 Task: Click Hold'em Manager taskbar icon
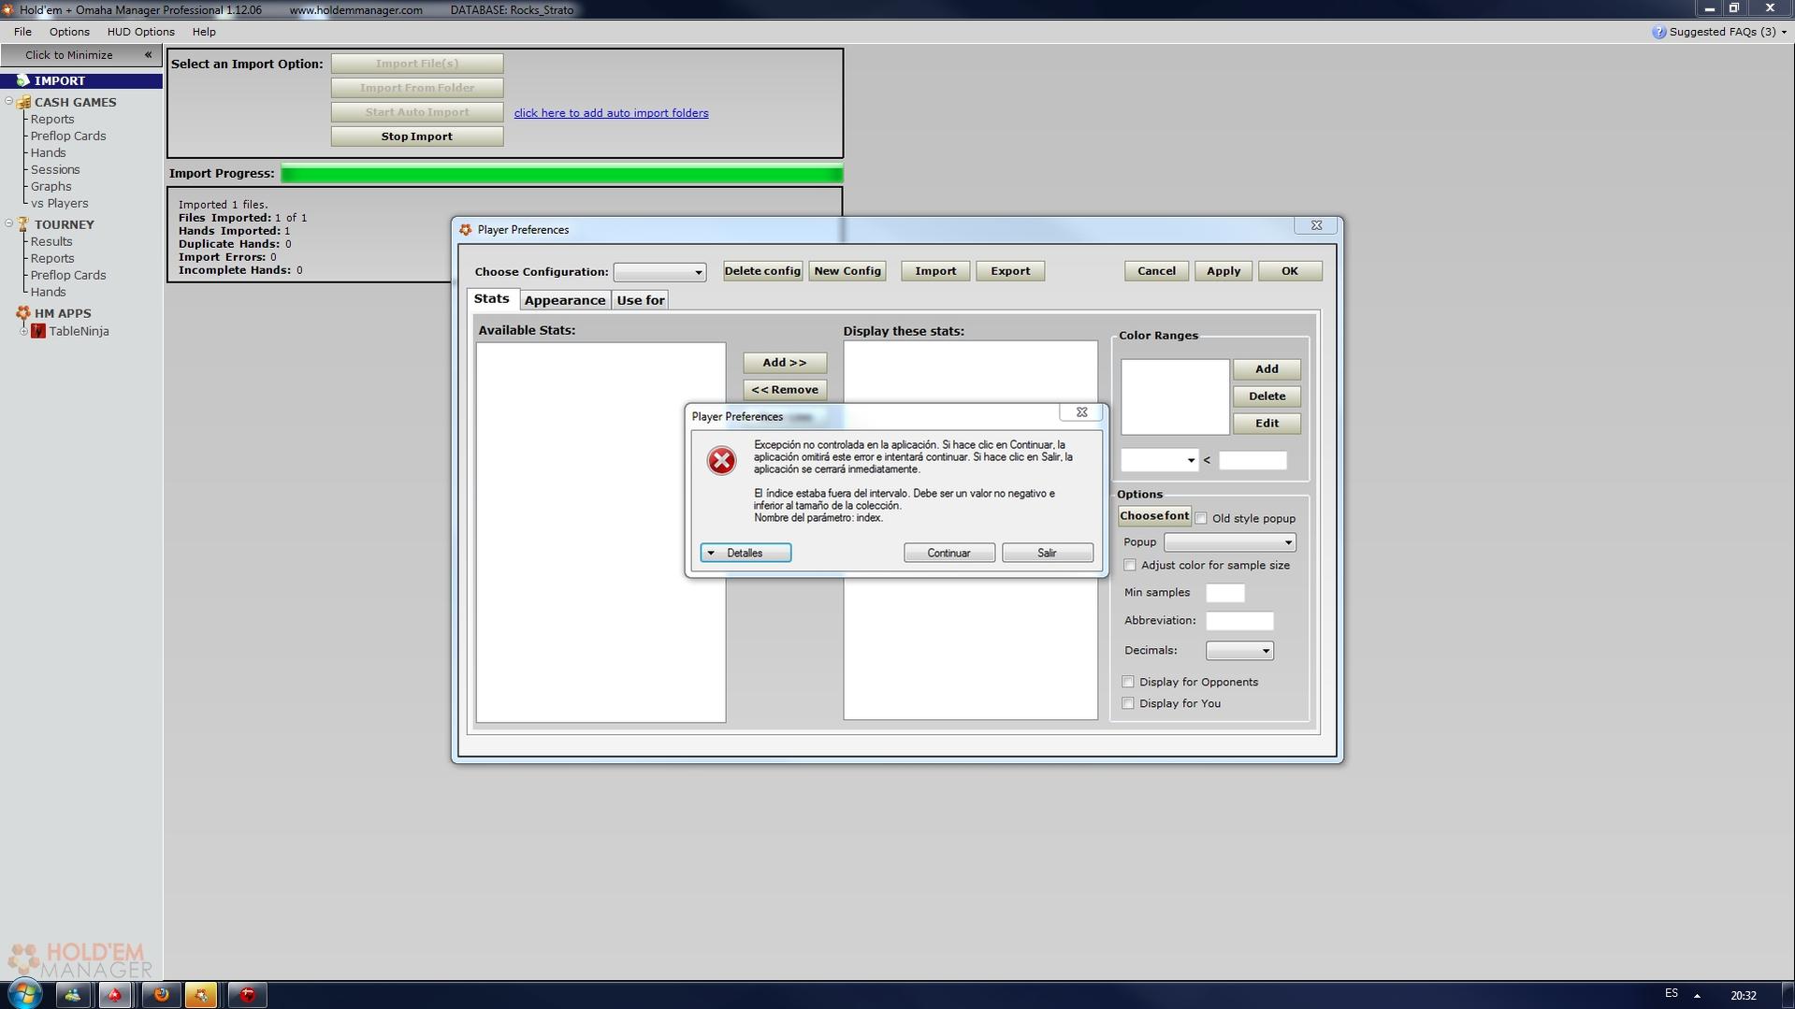201,994
